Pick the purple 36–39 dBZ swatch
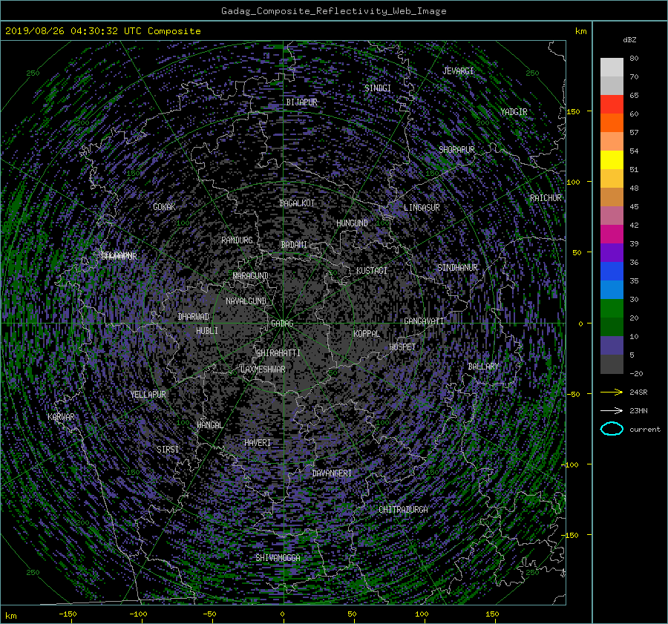 pyautogui.click(x=612, y=252)
